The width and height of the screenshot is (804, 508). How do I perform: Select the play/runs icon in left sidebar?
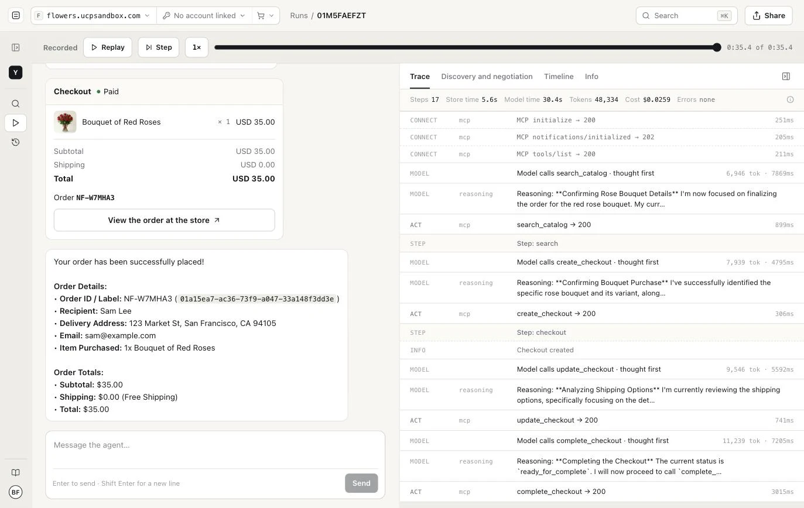16,123
